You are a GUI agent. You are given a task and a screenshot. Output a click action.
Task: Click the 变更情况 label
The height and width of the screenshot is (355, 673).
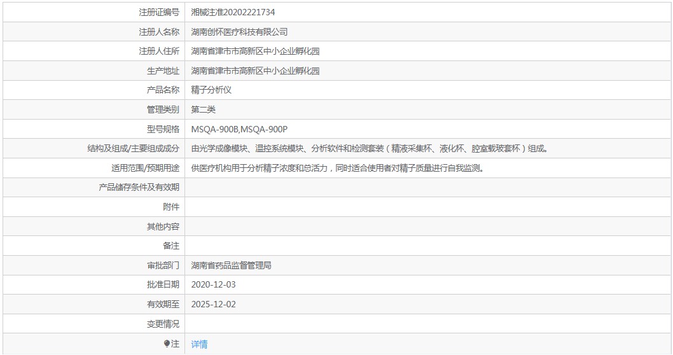(x=163, y=324)
